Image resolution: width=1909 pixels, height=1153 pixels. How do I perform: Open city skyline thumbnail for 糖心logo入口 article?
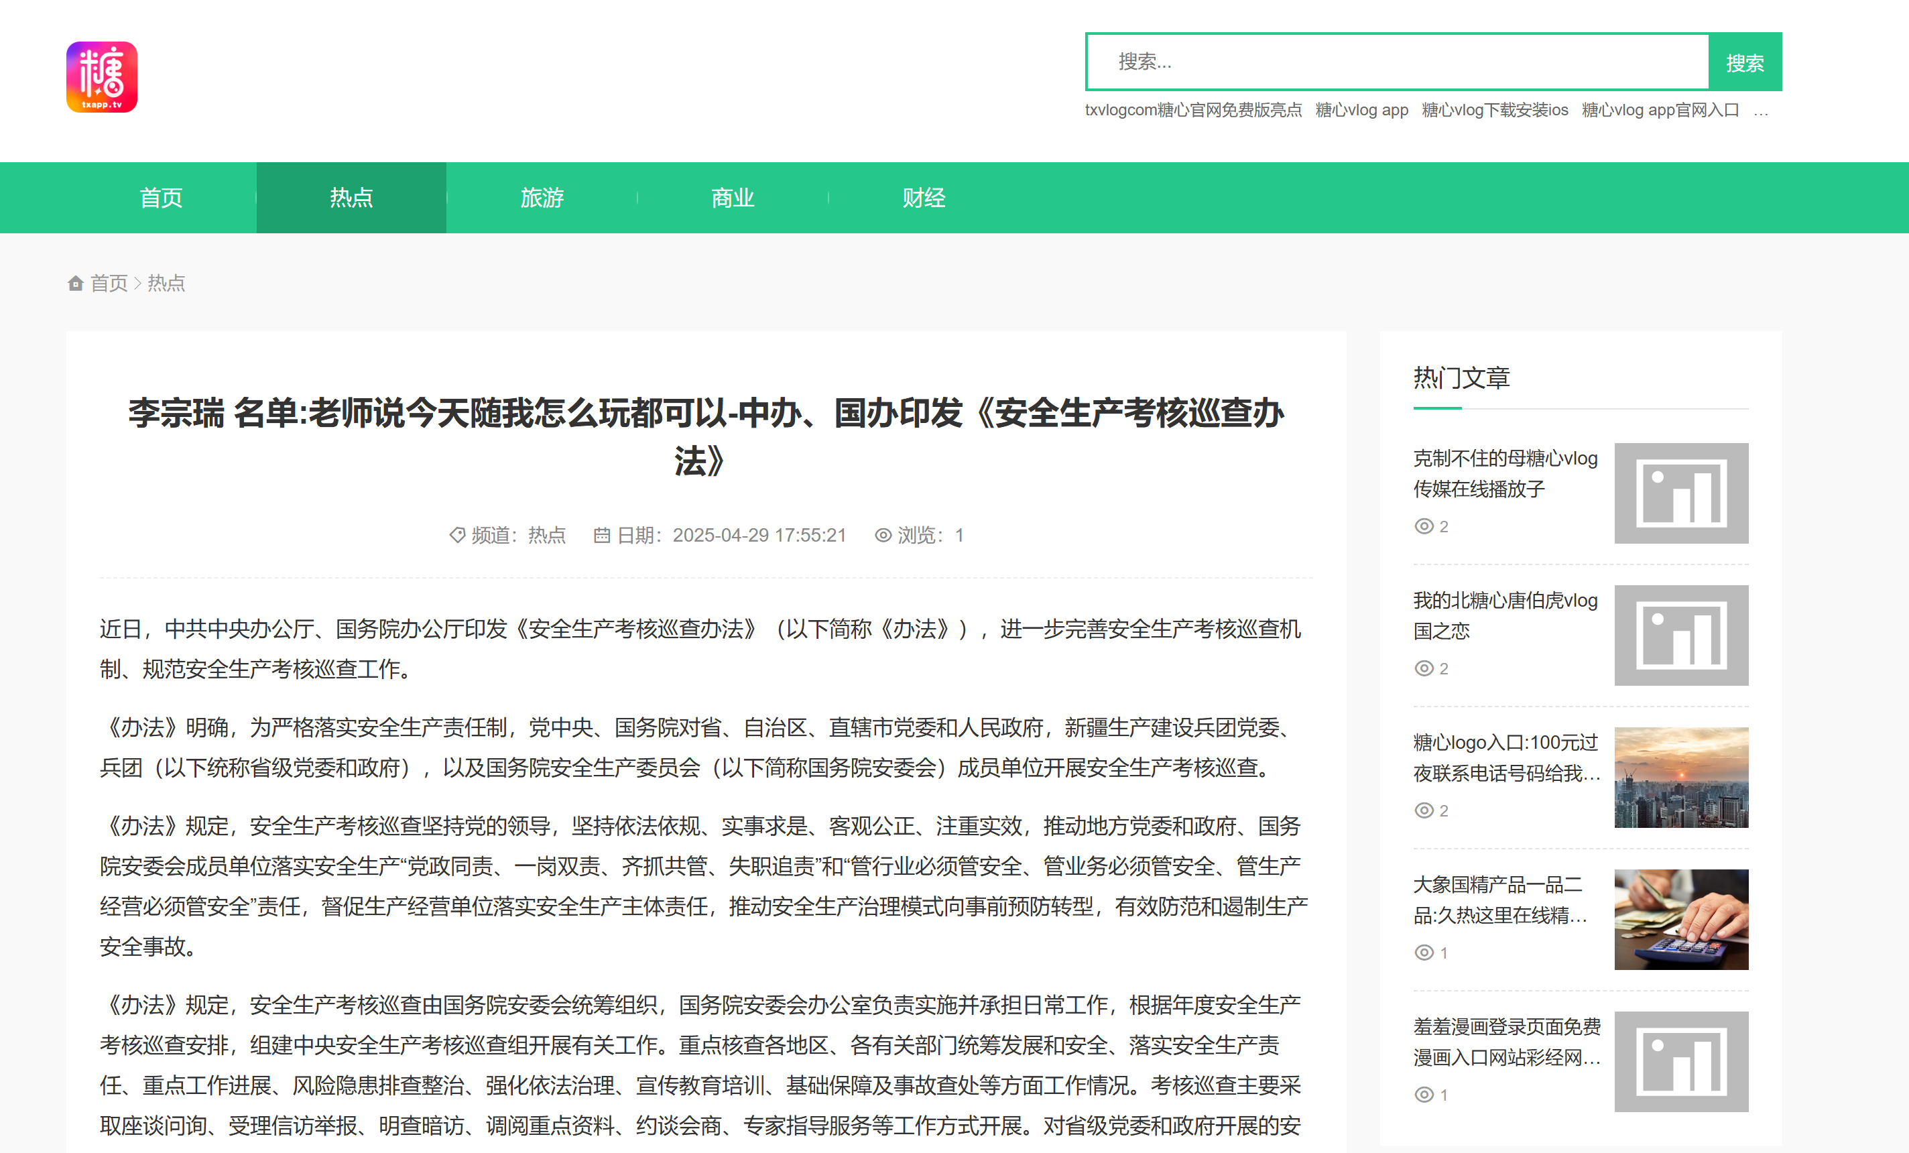point(1680,777)
